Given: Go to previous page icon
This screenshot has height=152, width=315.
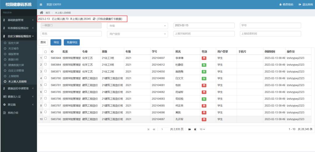Looking at the screenshot, I should [154, 129].
